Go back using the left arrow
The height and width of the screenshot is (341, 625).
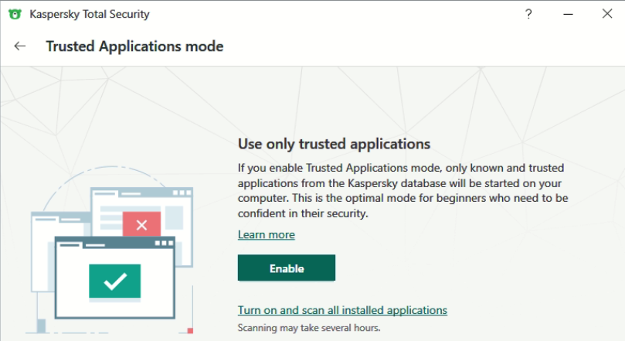coord(20,46)
